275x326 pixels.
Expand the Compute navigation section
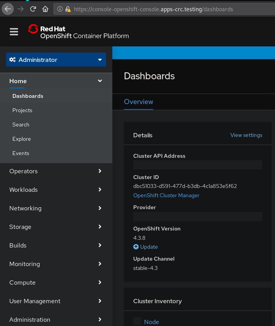pyautogui.click(x=56, y=282)
